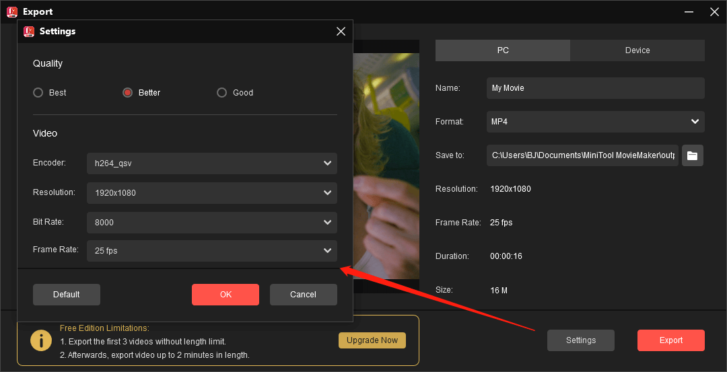Viewport: 727px width, 372px height.
Task: Click the Name field containing My Movie
Action: (595, 88)
